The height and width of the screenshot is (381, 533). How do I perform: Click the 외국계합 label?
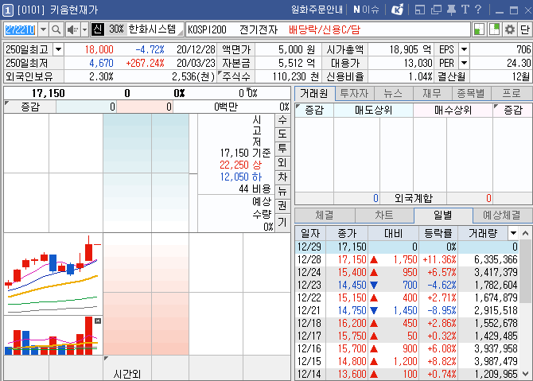click(x=413, y=198)
